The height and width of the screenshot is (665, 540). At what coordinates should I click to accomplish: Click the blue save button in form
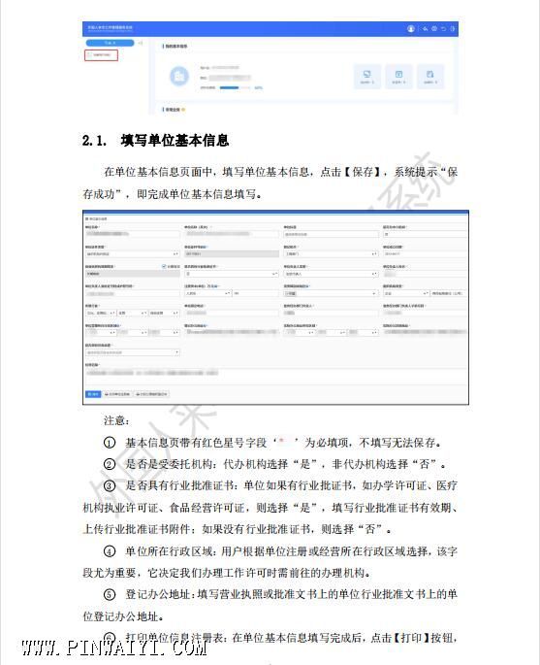pos(93,394)
